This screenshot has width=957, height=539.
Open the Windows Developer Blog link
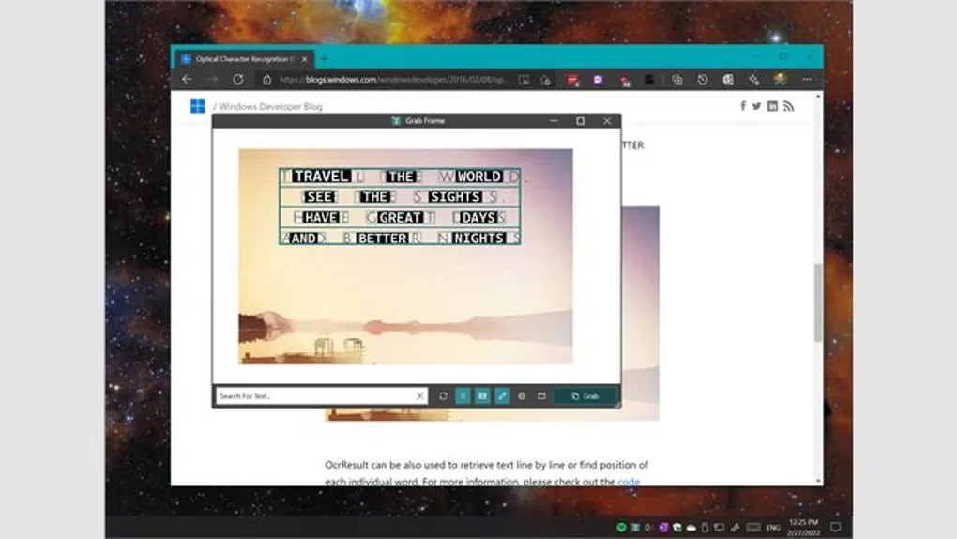coord(270,106)
